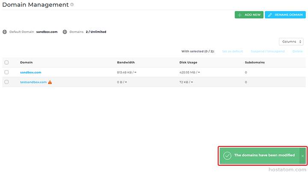Dismiss the domains modified notification
This screenshot has width=308, height=173.
pyautogui.click(x=302, y=156)
